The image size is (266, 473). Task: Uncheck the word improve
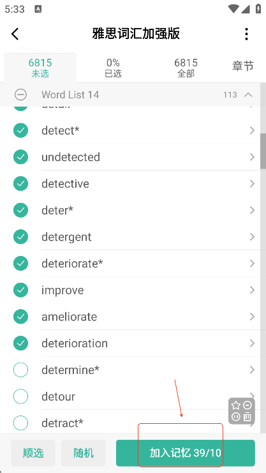point(20,290)
